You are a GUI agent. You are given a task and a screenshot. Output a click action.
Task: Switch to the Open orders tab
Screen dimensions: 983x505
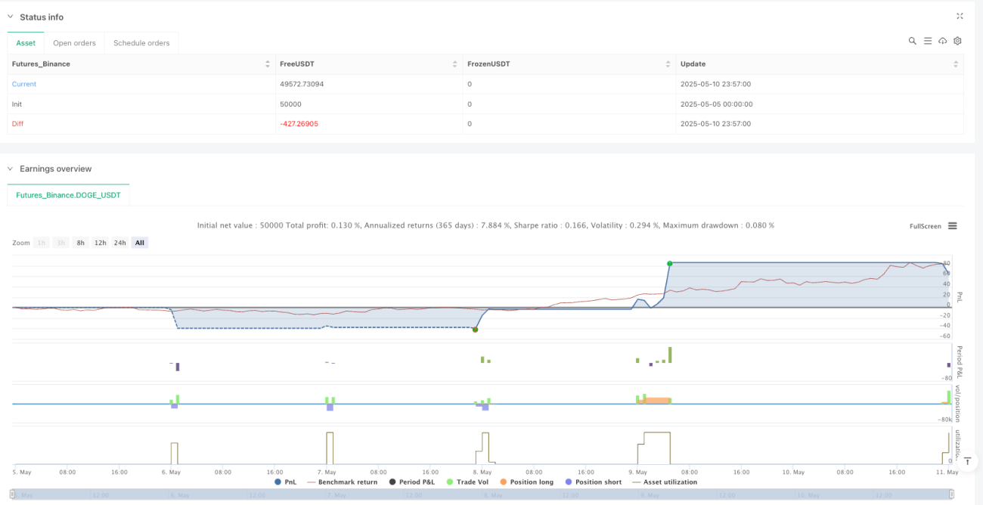coord(74,43)
